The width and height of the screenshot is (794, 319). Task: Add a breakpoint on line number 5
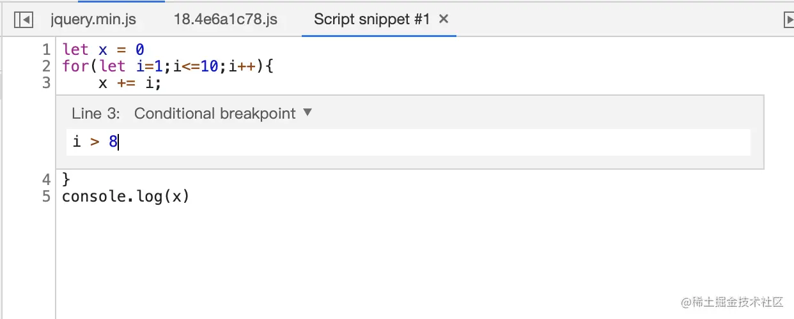[x=45, y=196]
